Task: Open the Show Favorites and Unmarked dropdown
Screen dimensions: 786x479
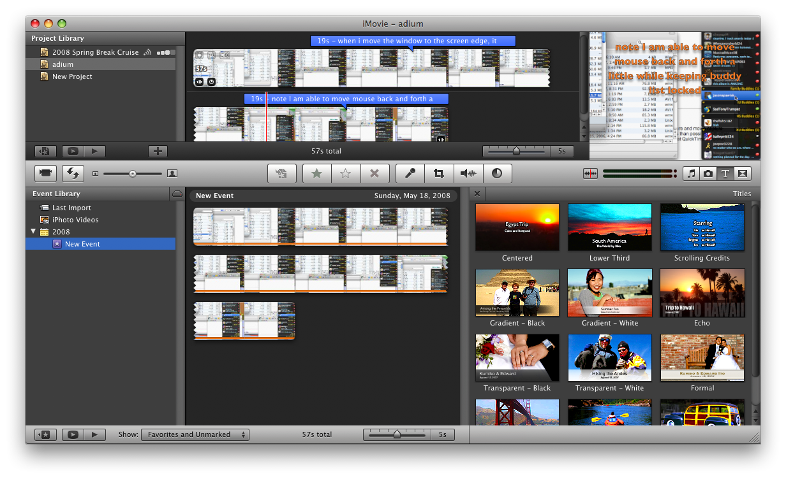Action: pos(195,434)
